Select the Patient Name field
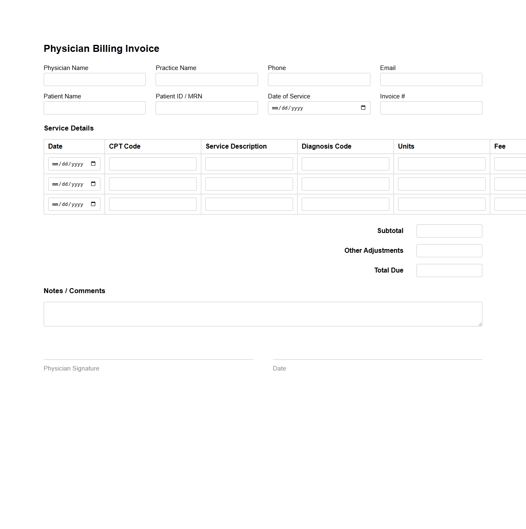Viewport: 526px width, 529px height. tap(94, 107)
